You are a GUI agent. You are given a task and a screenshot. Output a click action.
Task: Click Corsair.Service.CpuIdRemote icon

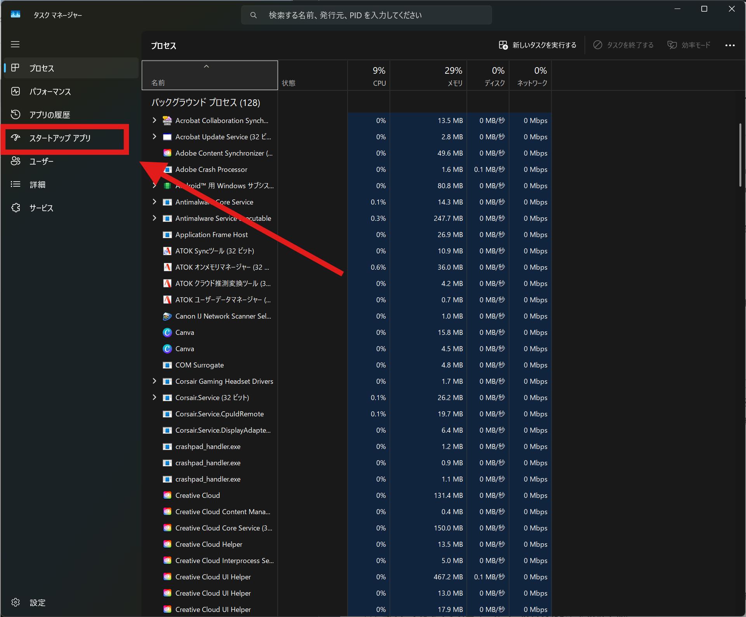coord(167,414)
